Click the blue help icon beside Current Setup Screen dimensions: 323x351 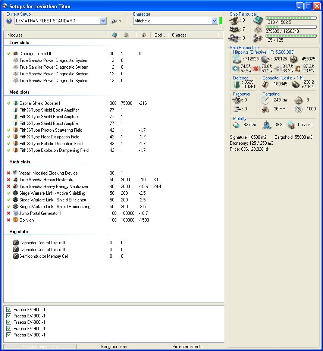9,21
